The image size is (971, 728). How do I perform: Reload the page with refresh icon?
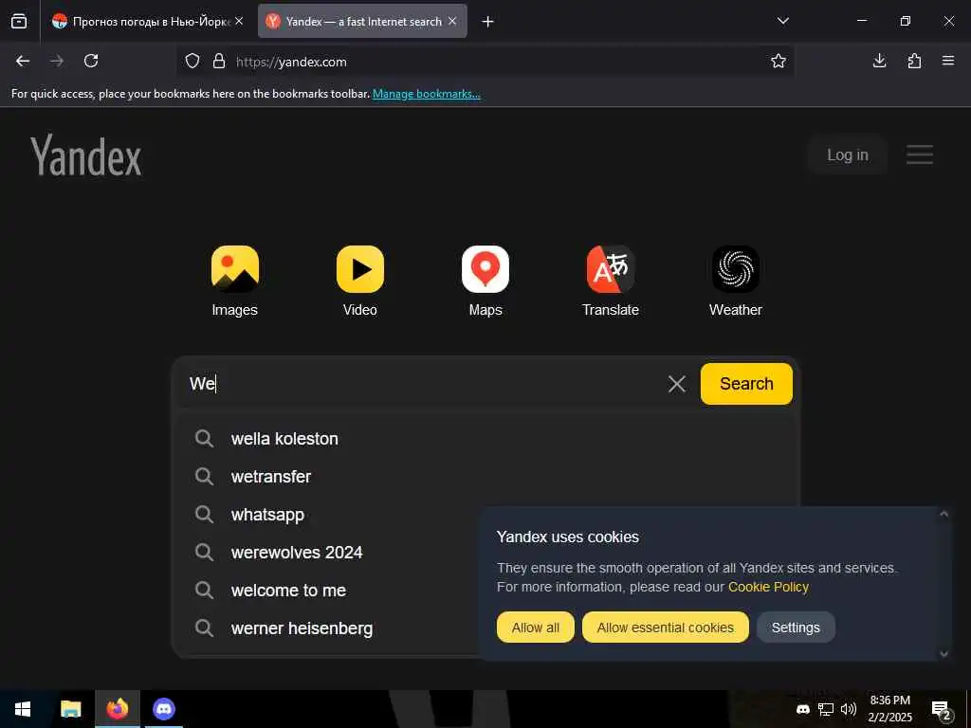tap(91, 61)
